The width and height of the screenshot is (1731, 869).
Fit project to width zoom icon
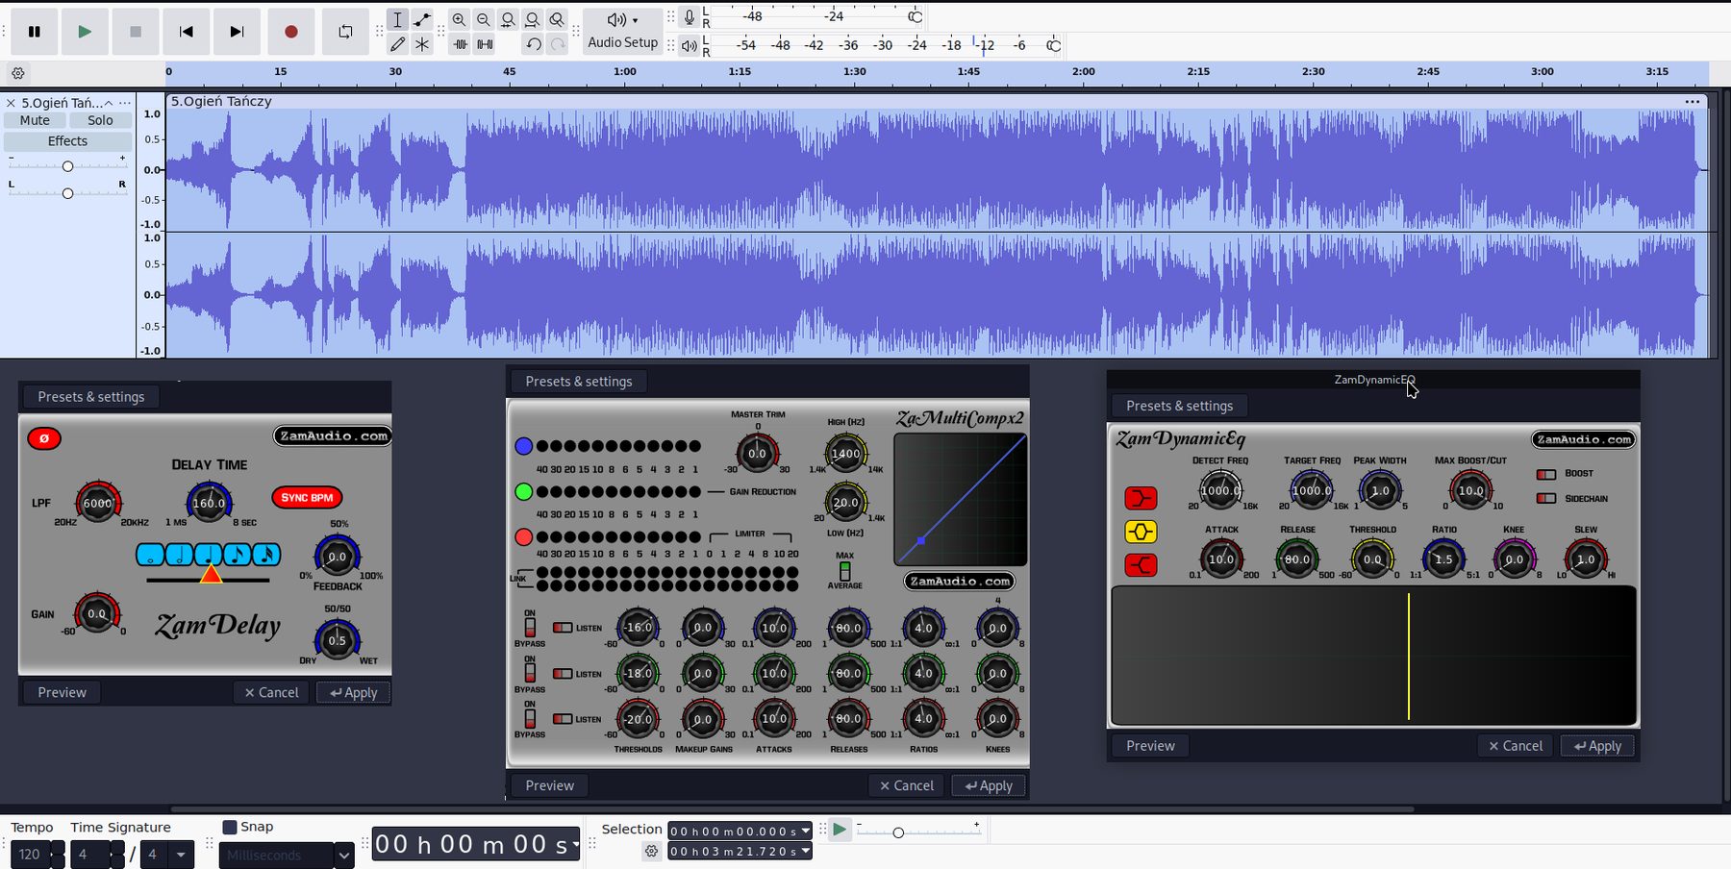pyautogui.click(x=533, y=19)
